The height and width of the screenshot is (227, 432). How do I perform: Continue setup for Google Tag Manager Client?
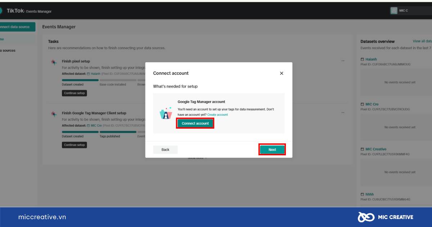75,145
